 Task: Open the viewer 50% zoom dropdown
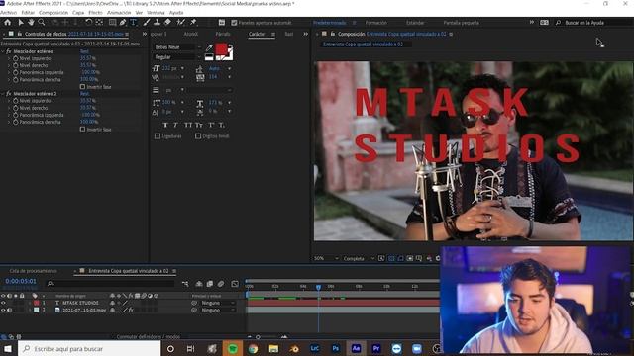(326, 258)
